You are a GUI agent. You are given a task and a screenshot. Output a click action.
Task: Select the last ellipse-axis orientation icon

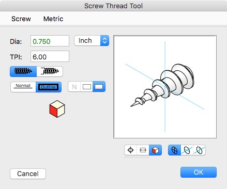199,150
